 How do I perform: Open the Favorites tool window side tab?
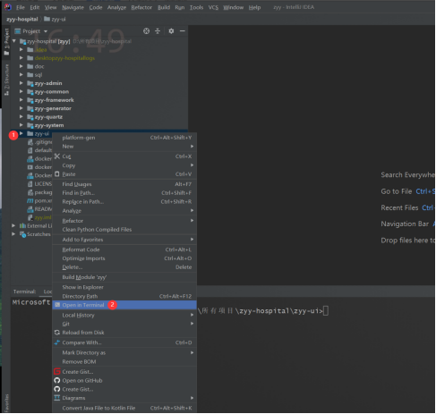[x=6, y=403]
